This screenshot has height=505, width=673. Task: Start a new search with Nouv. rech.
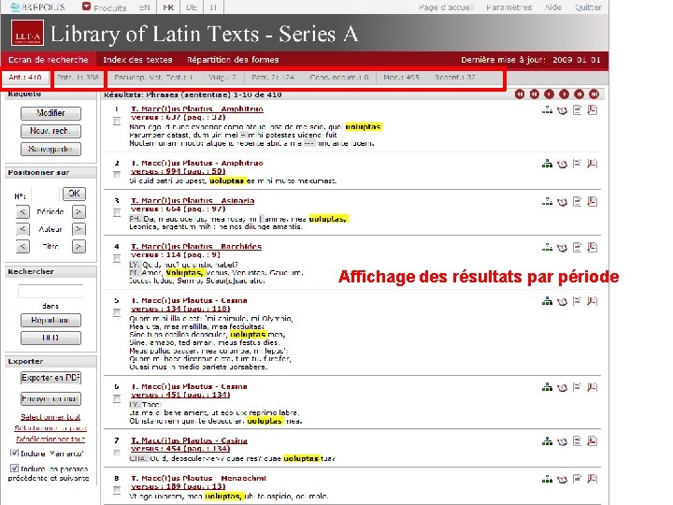pos(50,131)
